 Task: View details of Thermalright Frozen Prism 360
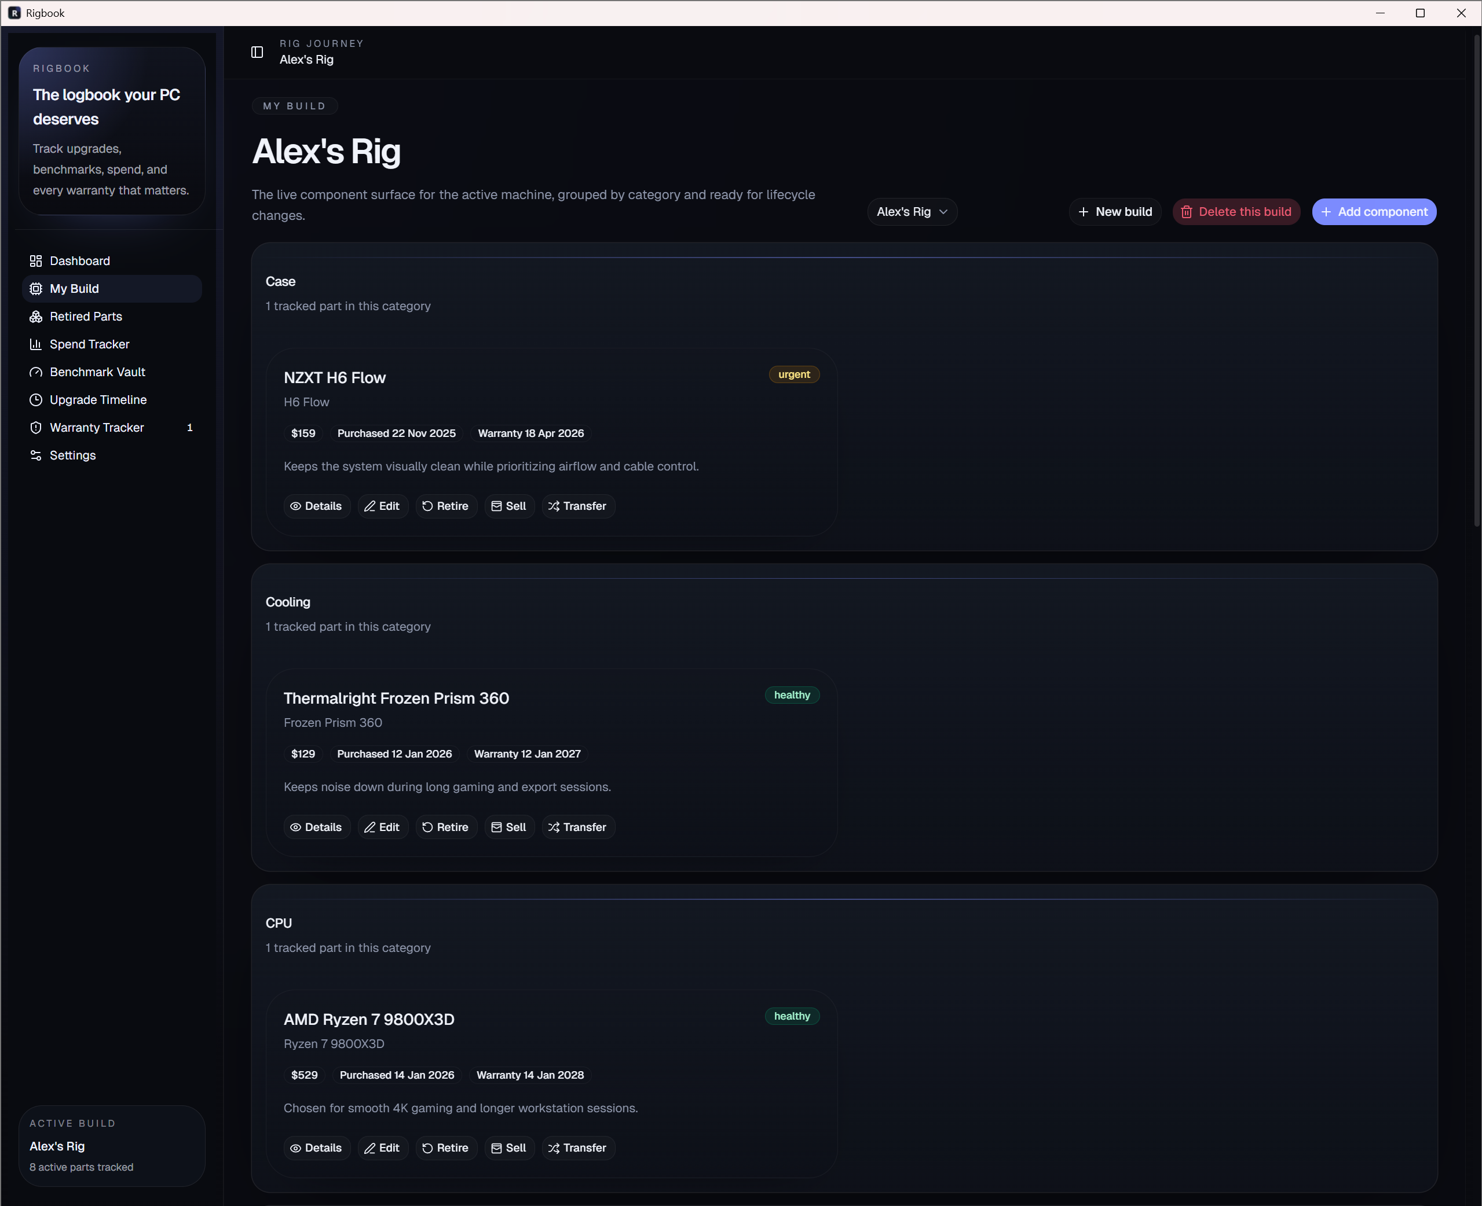point(316,828)
